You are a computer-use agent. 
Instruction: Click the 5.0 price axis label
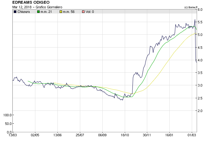(x=200, y=35)
